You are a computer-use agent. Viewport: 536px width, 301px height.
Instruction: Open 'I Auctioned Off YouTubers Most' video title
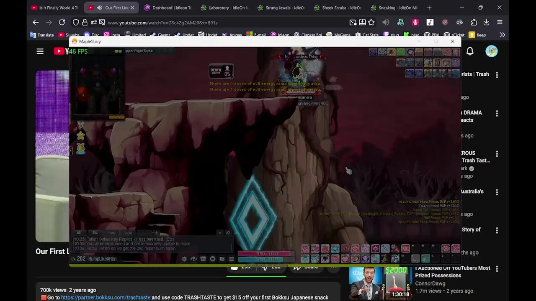(x=453, y=272)
